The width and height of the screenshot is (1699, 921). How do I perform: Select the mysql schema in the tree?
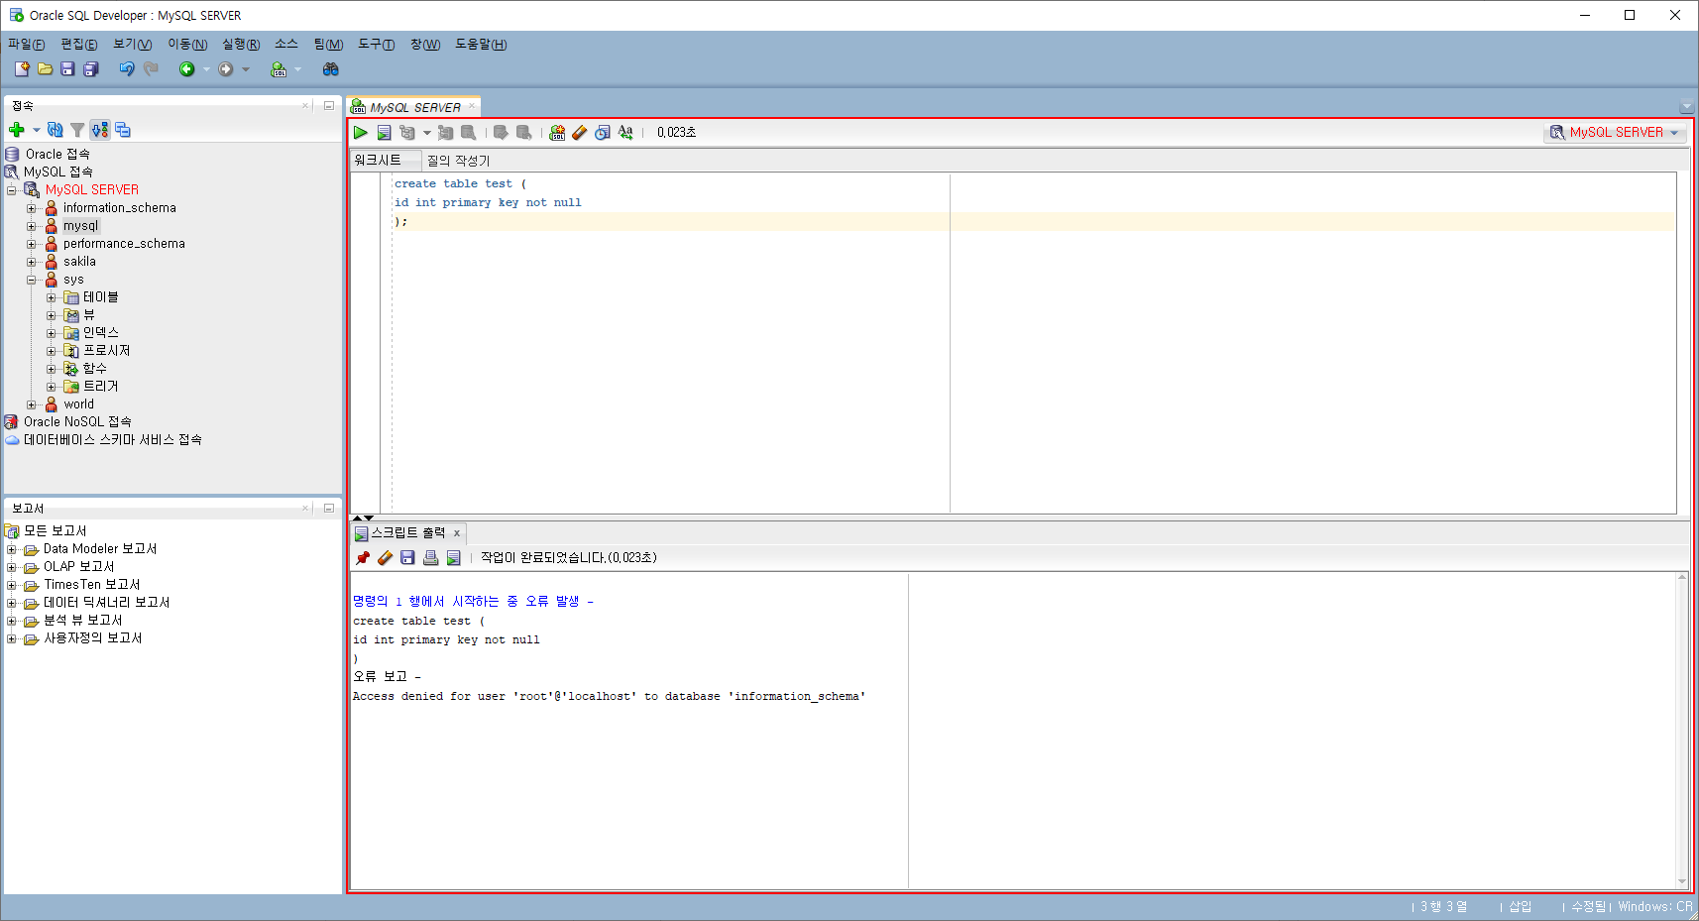[80, 226]
